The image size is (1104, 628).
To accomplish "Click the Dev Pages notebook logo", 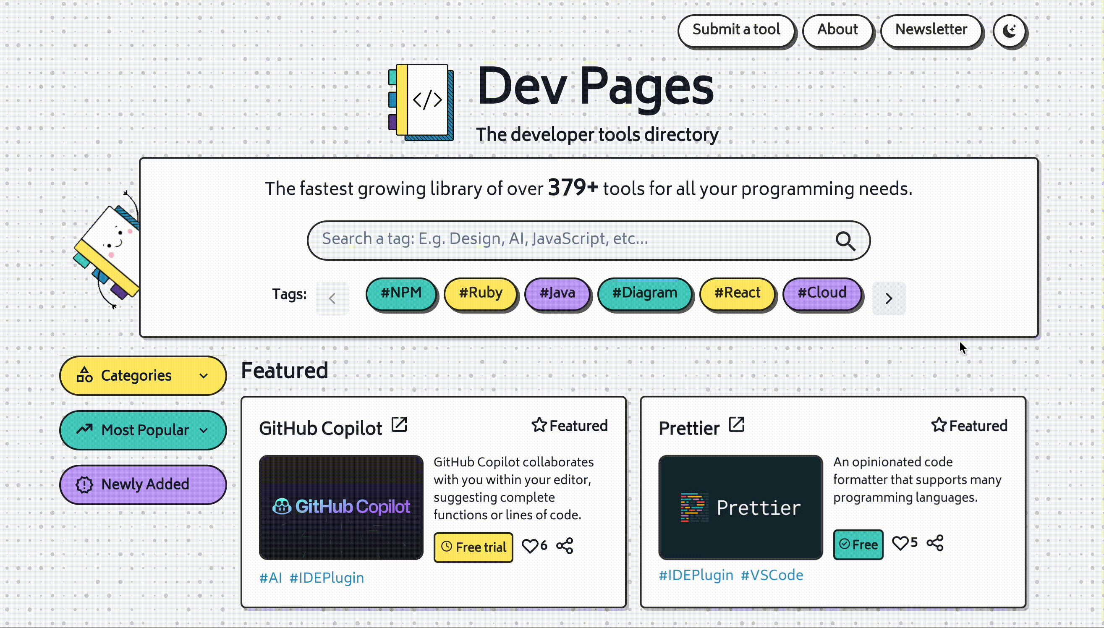I will pos(421,102).
